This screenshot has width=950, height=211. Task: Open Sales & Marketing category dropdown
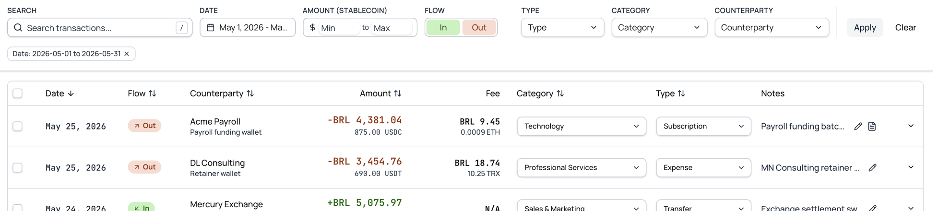click(x=582, y=206)
